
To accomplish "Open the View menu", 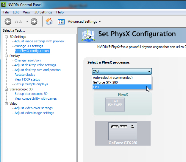I will (x=26, y=12).
